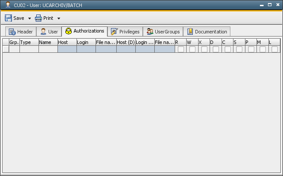Click the Name column header
Image resolution: width=283 pixels, height=176 pixels.
[x=48, y=42]
